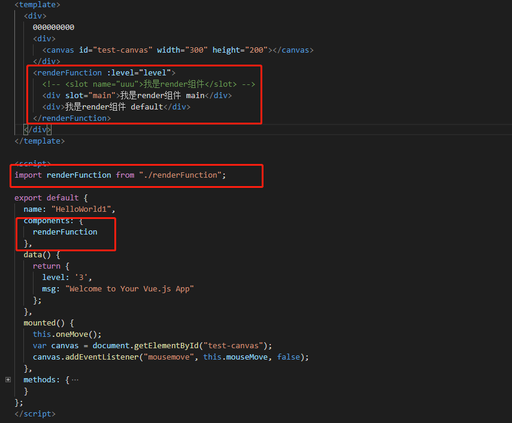This screenshot has height=423, width=512.
Task: Click the folded ellipsis after methods: {
Action: coord(75,380)
